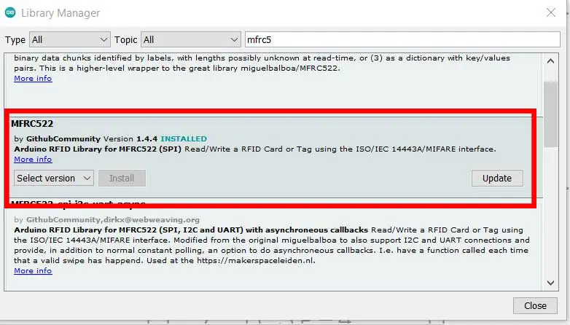
Task: Open the Select version dropdown for MFRC522
Action: (x=54, y=178)
